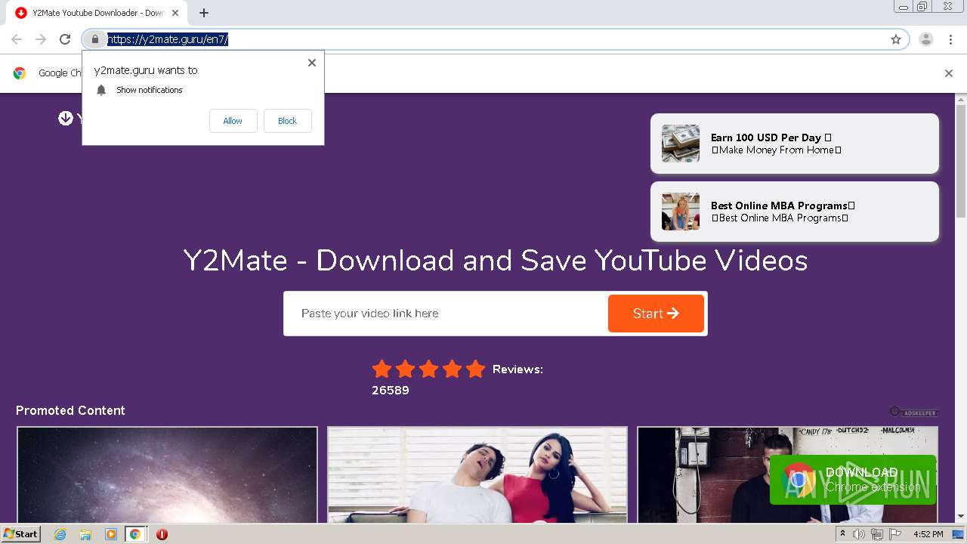
Task: Click the page scrollbar up arrow
Action: 961,99
